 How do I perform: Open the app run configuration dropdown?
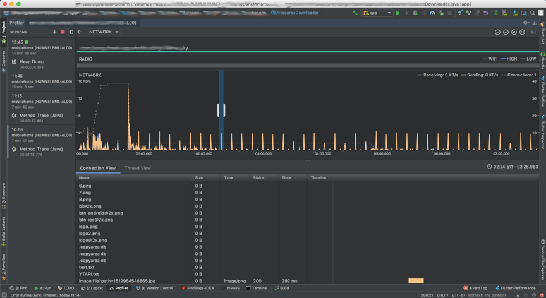click(x=377, y=13)
